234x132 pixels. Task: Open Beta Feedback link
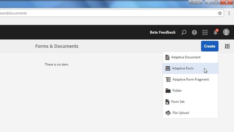163,32
